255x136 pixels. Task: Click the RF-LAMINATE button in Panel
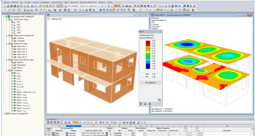(x=150, y=83)
